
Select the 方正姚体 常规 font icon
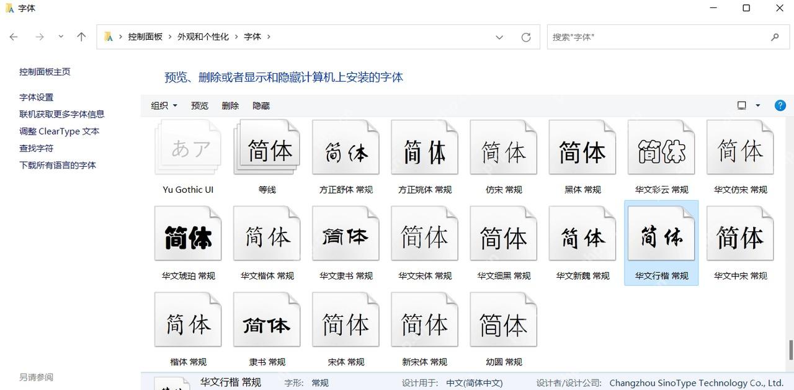point(424,148)
